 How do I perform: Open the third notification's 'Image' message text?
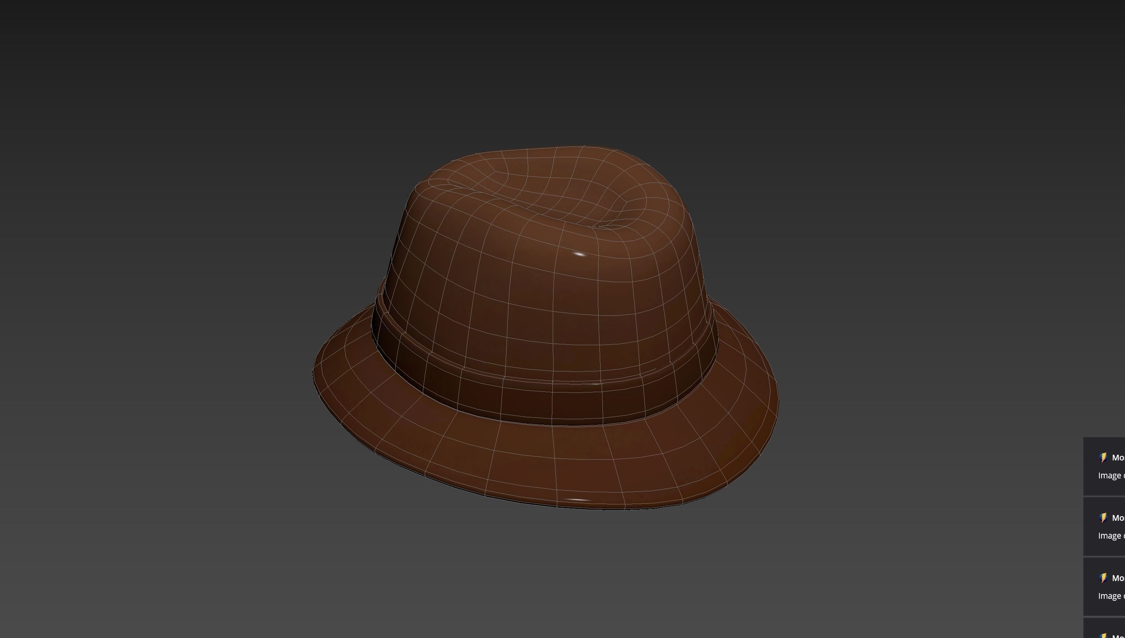(1111, 596)
